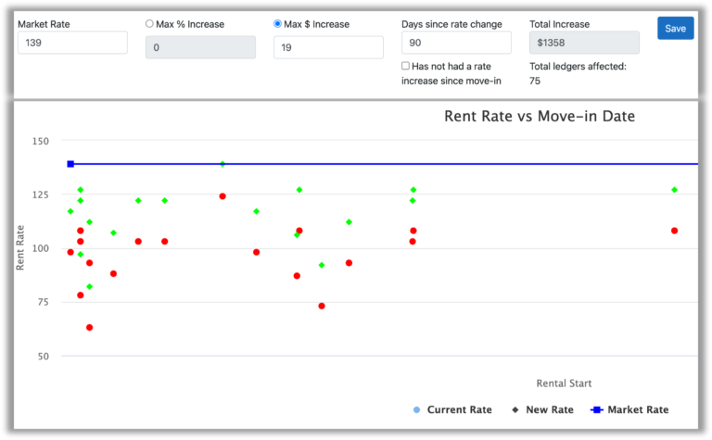
Task: Click the Save button
Action: [x=675, y=28]
